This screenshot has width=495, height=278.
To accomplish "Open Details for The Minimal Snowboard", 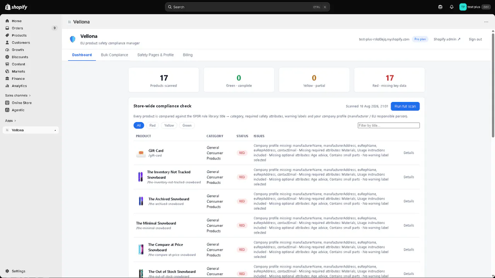I will coord(409,225).
